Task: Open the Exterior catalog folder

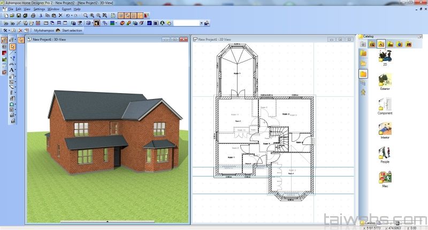Action: coord(385,80)
